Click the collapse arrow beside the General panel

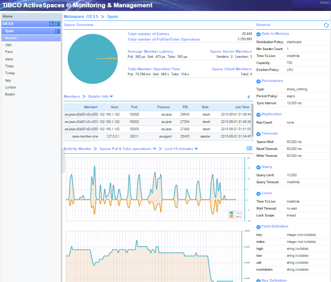click(249, 97)
